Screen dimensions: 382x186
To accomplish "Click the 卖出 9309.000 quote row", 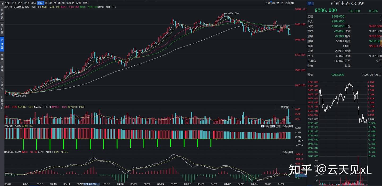I will [344, 16].
